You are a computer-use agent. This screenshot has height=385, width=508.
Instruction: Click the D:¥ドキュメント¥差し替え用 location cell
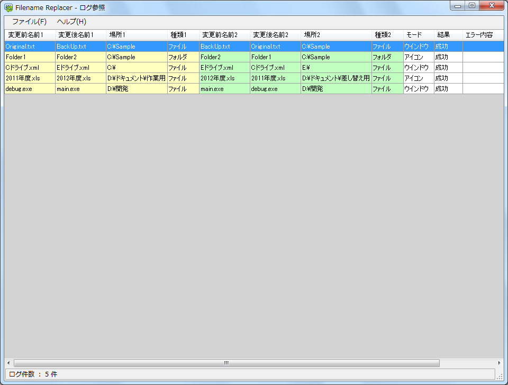[x=335, y=78]
